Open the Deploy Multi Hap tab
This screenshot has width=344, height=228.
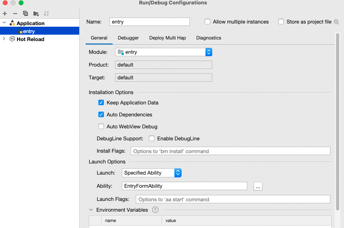tap(168, 38)
